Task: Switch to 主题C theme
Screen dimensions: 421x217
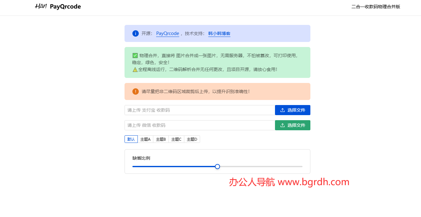Action: tap(176, 139)
